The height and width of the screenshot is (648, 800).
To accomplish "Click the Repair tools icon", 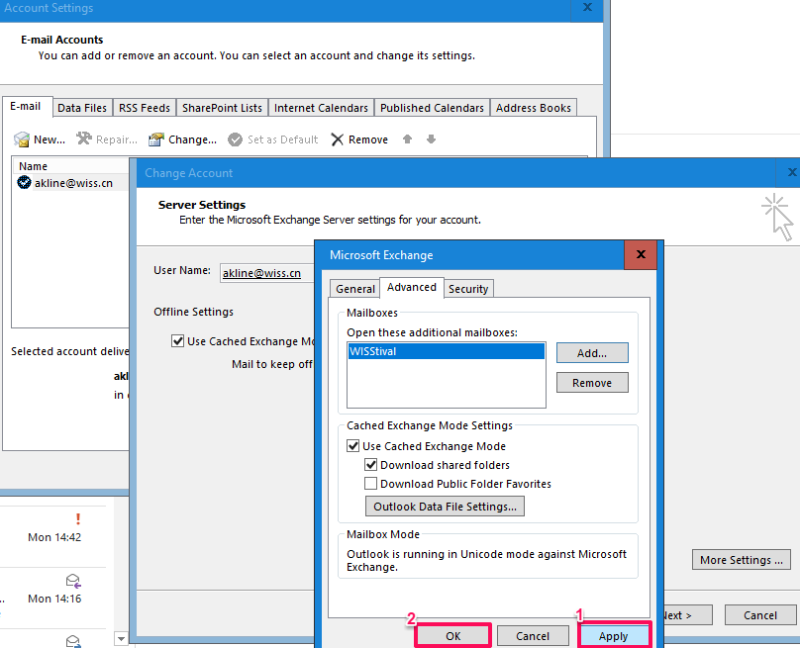I will coord(84,139).
